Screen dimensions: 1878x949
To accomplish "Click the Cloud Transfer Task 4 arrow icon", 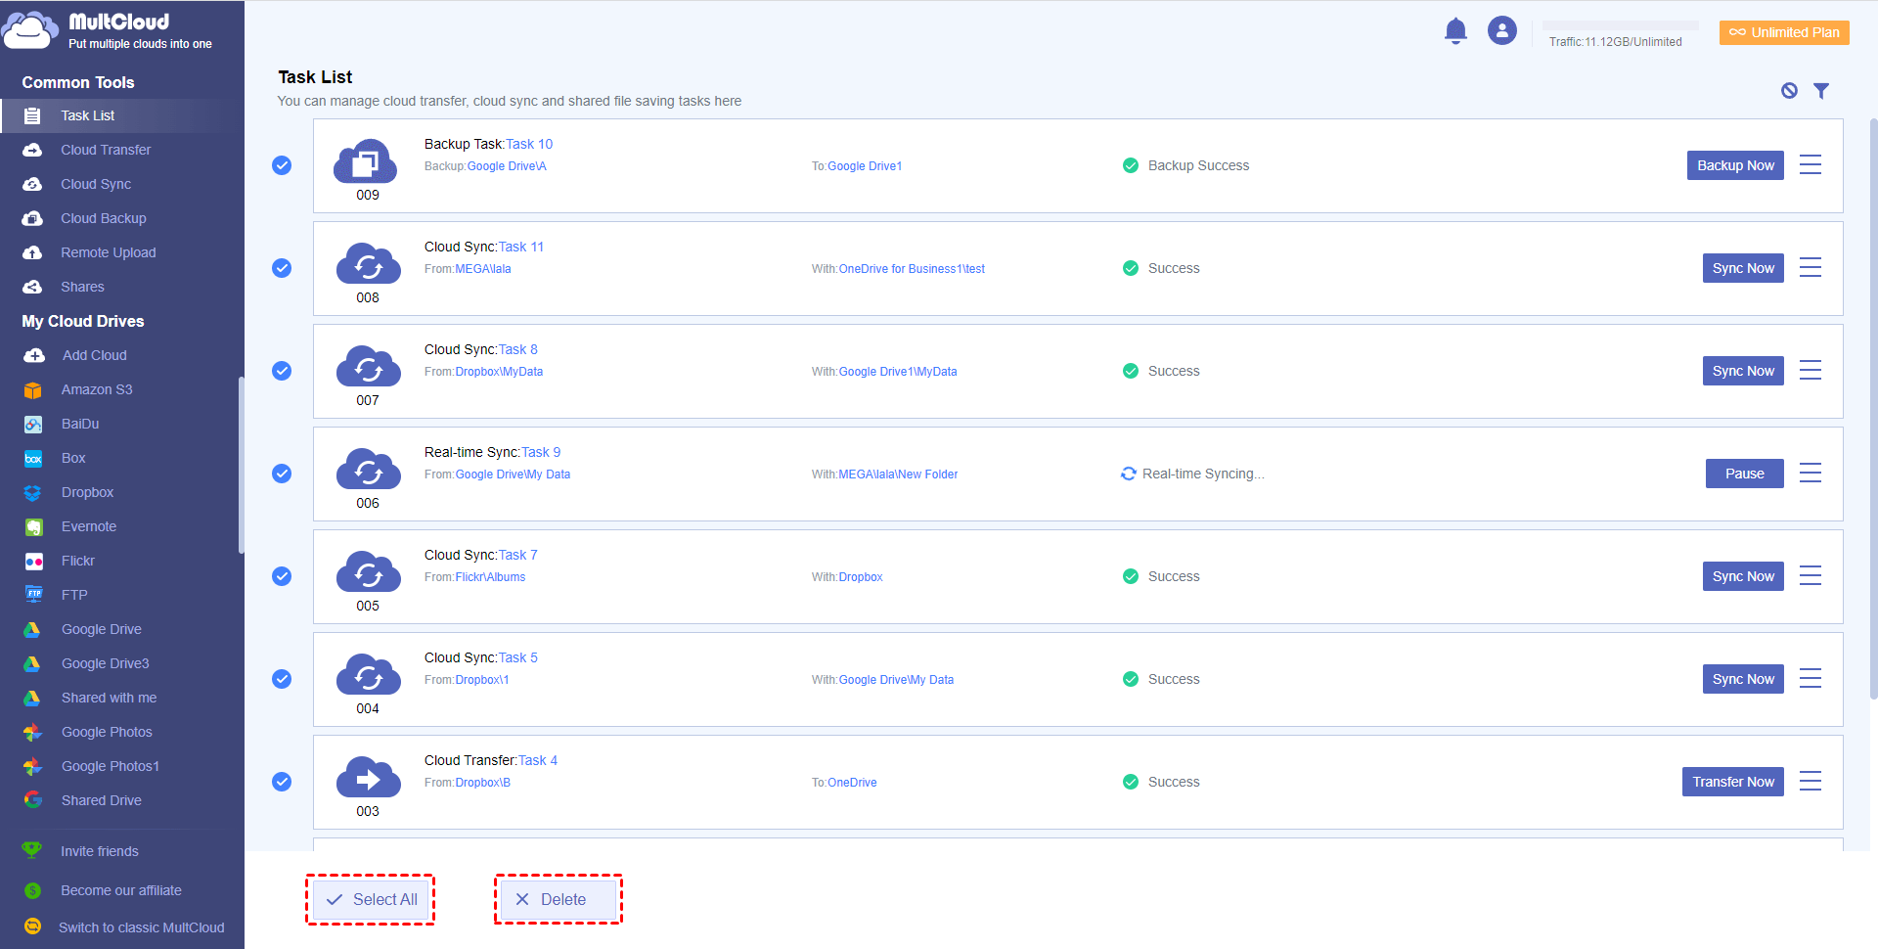I will click(368, 779).
